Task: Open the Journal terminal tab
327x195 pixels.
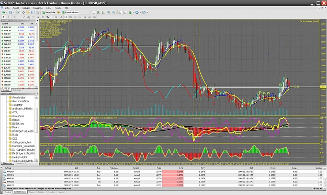Action: point(61,192)
